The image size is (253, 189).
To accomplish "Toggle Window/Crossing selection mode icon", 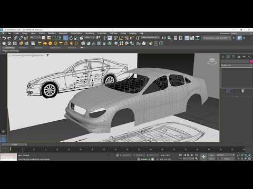I will point(59,38).
